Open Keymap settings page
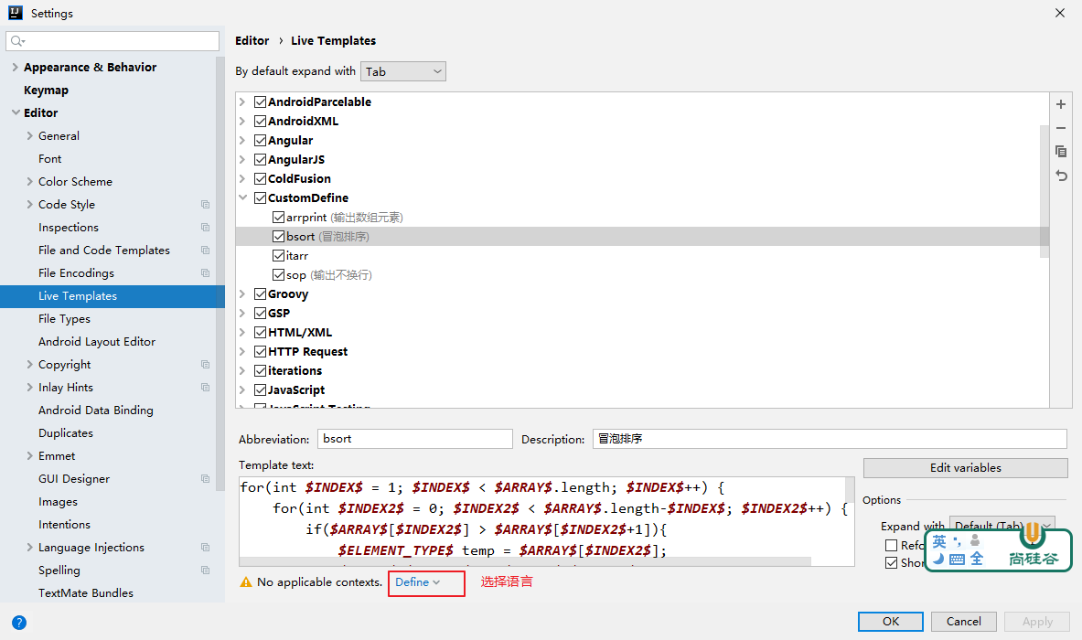The height and width of the screenshot is (640, 1082). pos(46,91)
